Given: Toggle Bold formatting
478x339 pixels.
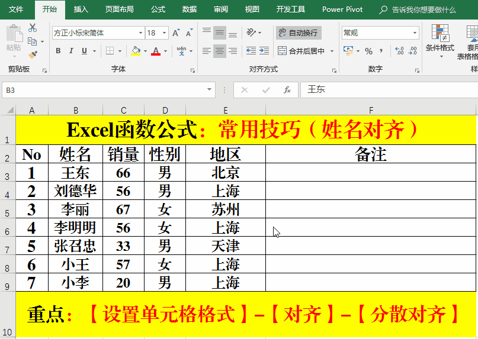Looking at the screenshot, I should pyautogui.click(x=58, y=51).
